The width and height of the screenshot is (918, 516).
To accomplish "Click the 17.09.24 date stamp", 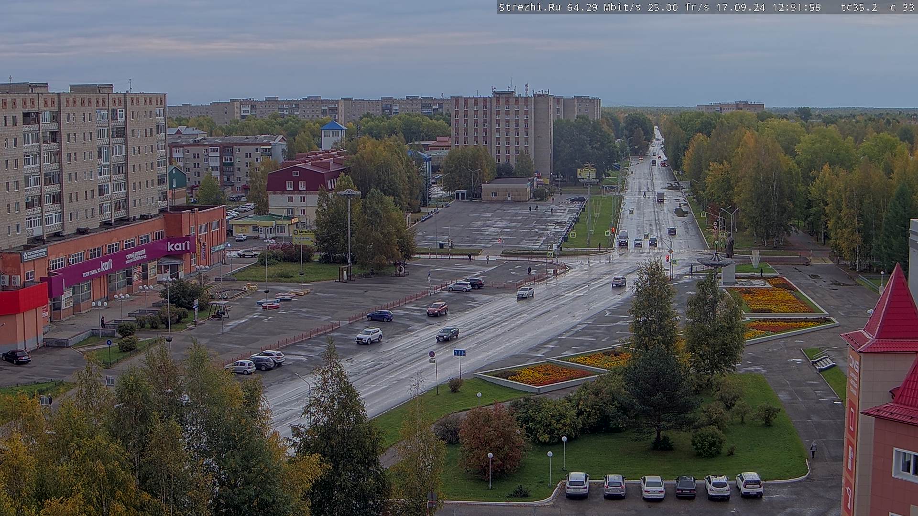I will click(x=740, y=7).
